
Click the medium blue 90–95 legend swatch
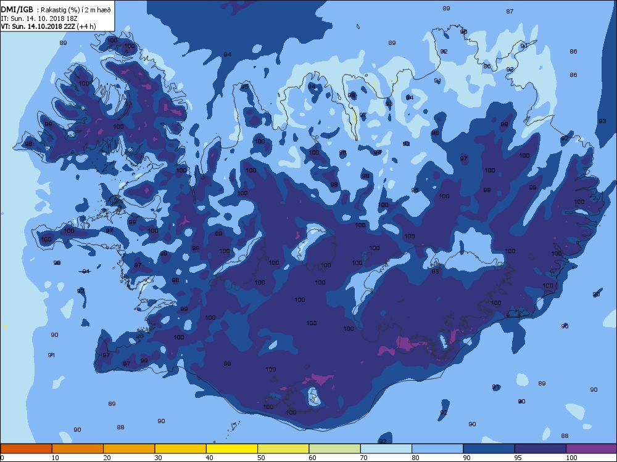[x=489, y=448]
